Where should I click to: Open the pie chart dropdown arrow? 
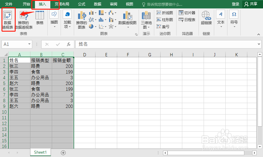(95, 27)
